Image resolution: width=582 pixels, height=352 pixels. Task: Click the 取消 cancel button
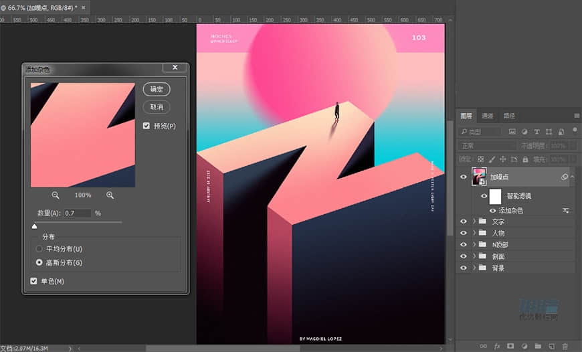pyautogui.click(x=157, y=107)
